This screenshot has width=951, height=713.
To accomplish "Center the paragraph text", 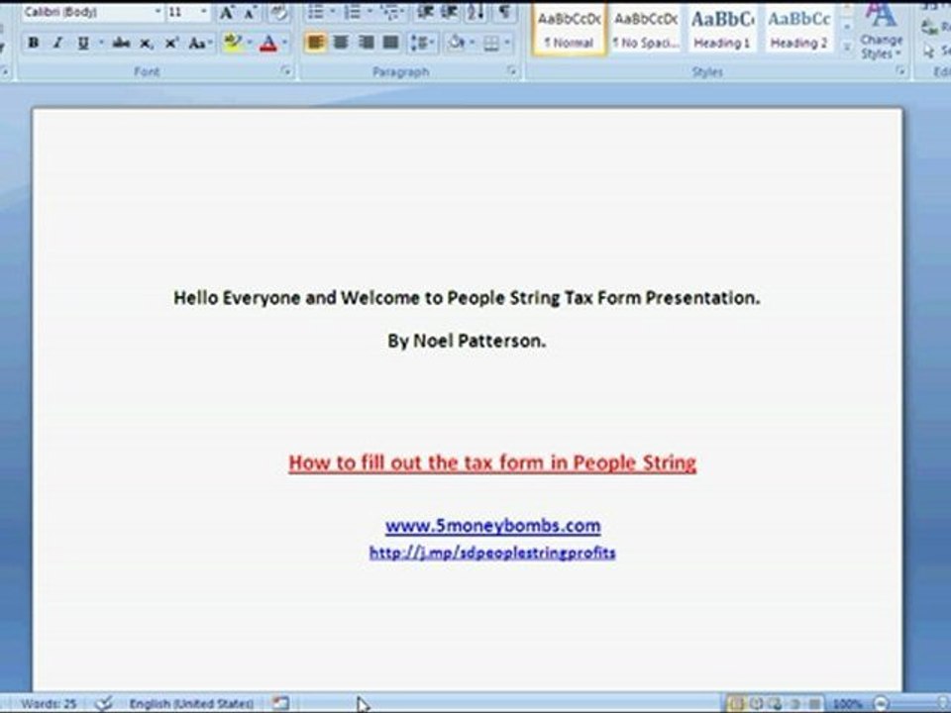I will click(342, 43).
